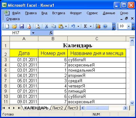Launch the Chart Wizard icon
This screenshot has width=136, height=118.
point(98,26)
